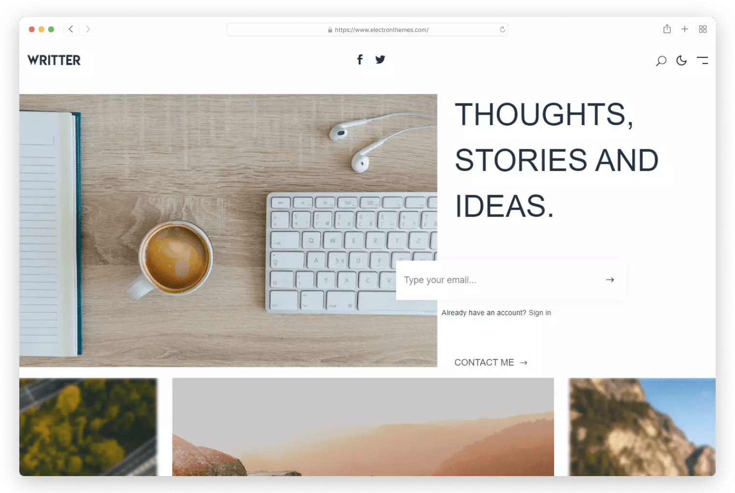Open the hamburger menu icon
This screenshot has width=735, height=493.
coord(702,60)
